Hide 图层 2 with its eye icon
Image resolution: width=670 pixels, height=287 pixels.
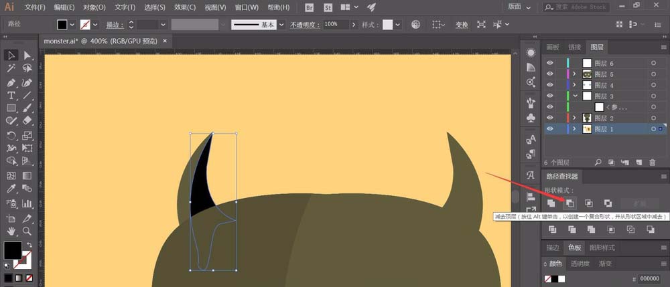[550, 118]
